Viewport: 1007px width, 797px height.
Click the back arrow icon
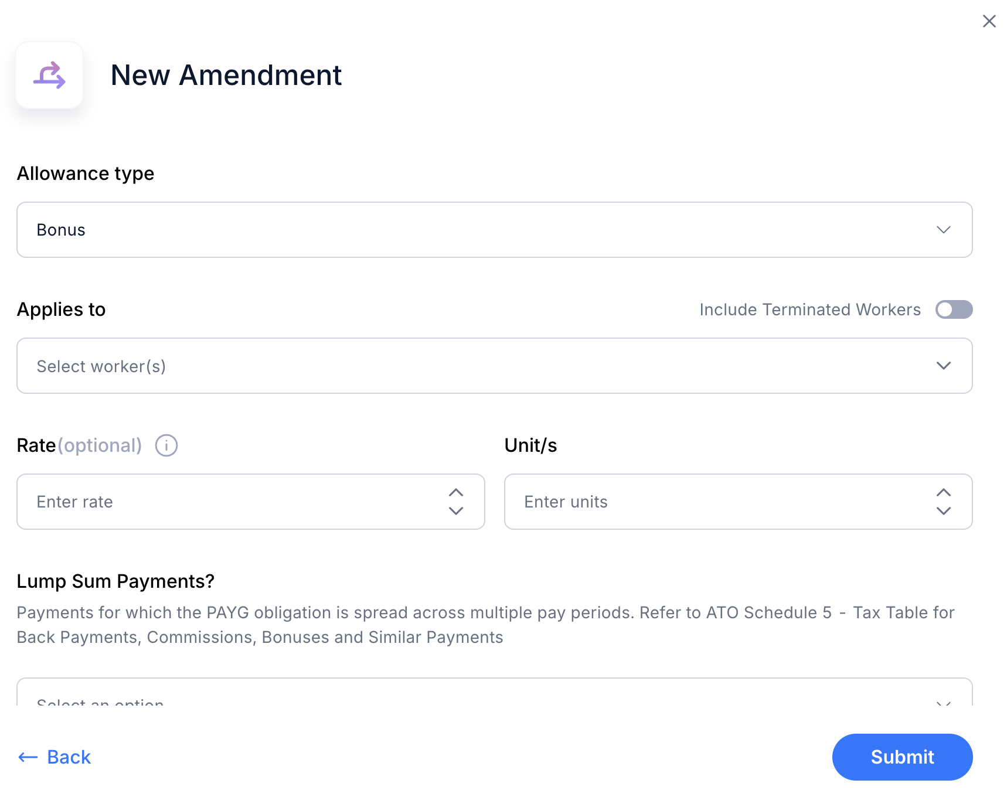point(28,757)
